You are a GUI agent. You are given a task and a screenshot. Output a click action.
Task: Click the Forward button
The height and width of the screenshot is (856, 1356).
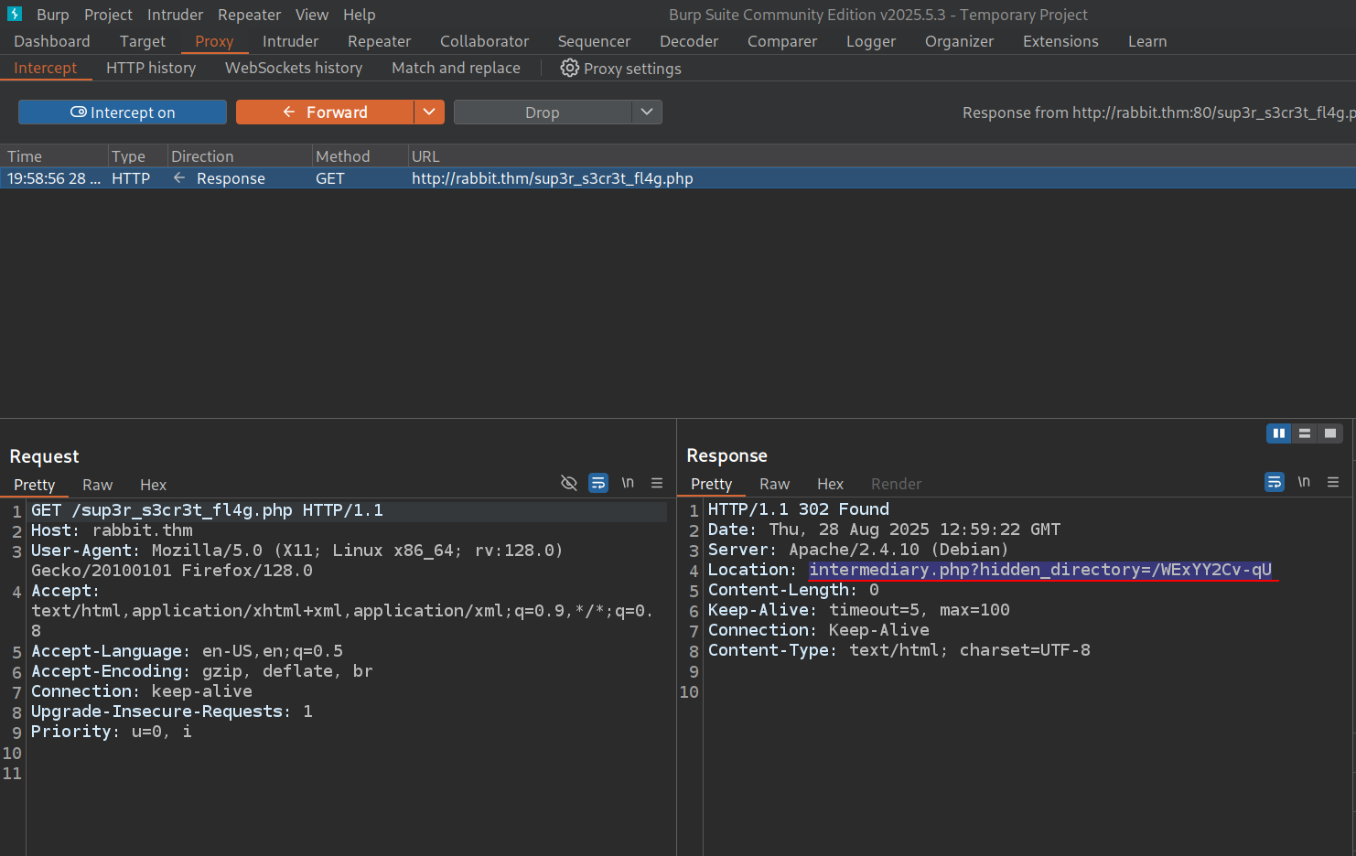coord(325,112)
